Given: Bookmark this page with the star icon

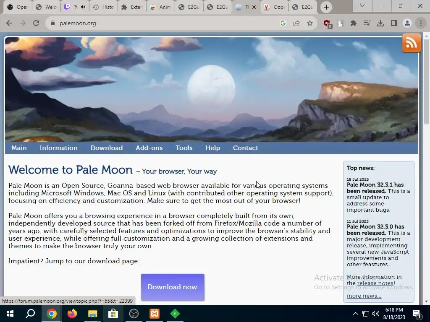Looking at the screenshot, I should [x=310, y=23].
